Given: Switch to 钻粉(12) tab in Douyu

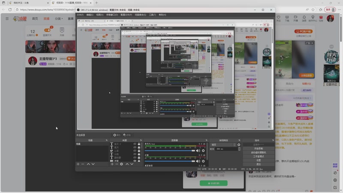Looking at the screenshot, I should (307, 84).
